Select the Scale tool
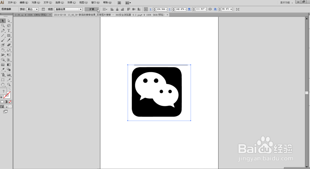The width and height of the screenshot is (310, 169). (9, 50)
